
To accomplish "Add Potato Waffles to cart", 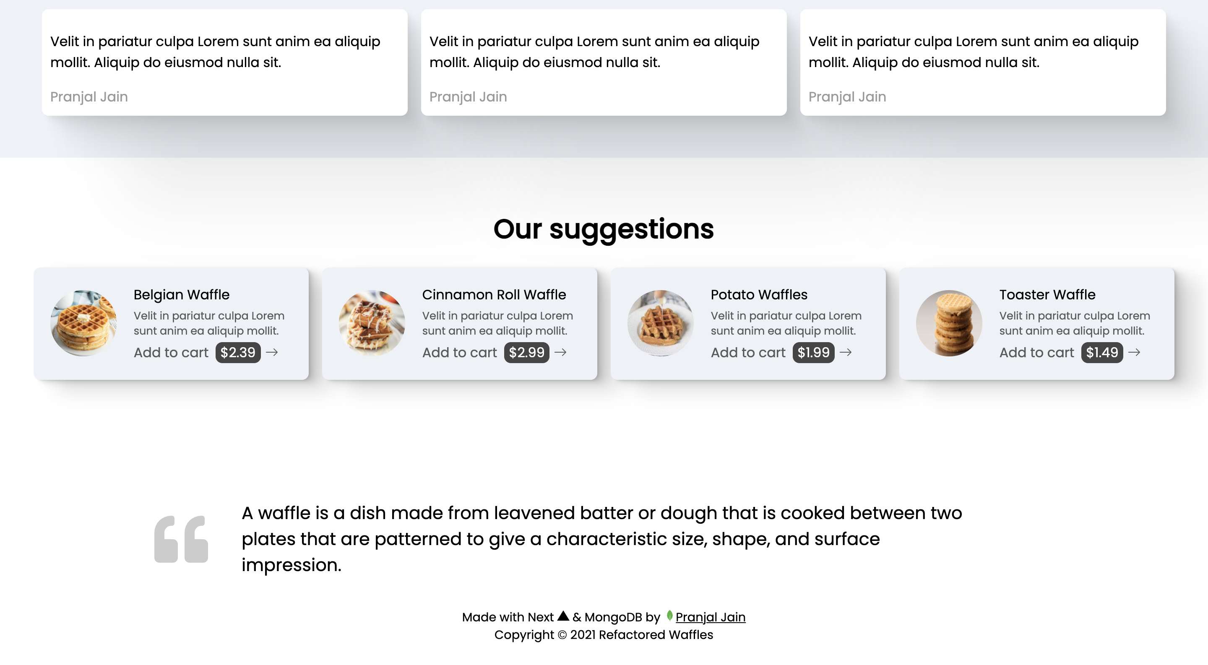I will (x=748, y=353).
